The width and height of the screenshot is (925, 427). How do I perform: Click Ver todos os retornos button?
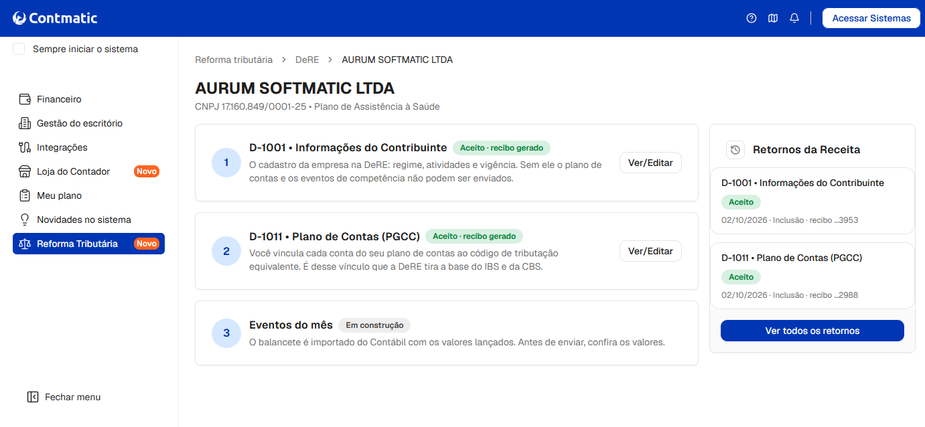pos(812,331)
